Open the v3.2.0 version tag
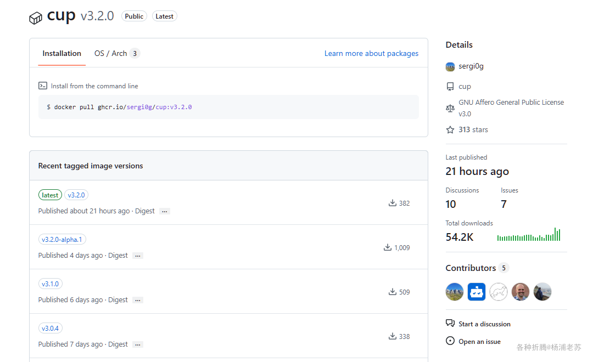 point(76,195)
